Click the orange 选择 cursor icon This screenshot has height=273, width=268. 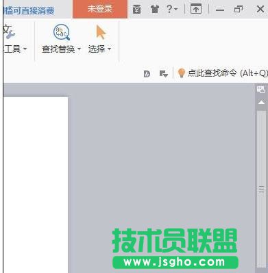coord(101,32)
